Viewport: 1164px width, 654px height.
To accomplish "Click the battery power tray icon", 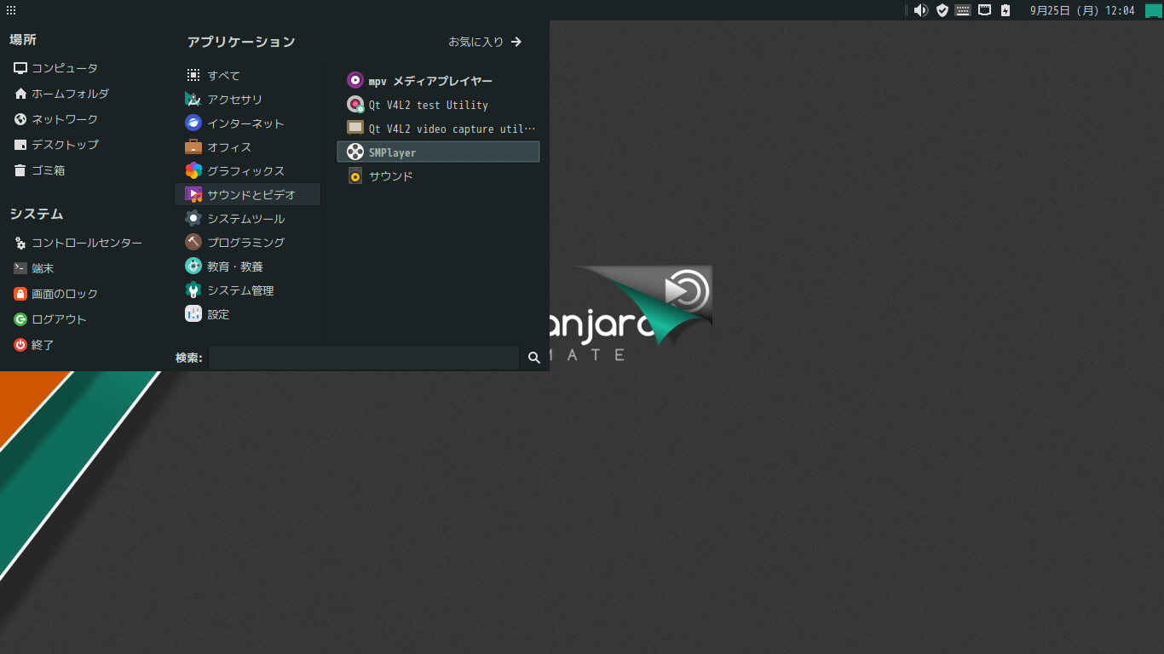I will [x=1006, y=10].
